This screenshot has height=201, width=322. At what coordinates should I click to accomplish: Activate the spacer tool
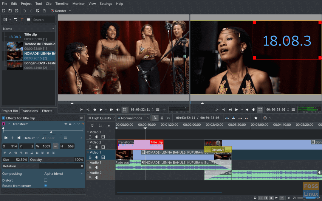click(x=168, y=118)
